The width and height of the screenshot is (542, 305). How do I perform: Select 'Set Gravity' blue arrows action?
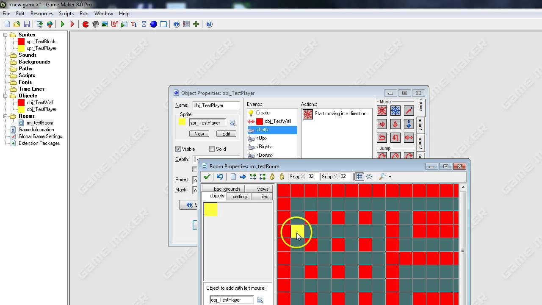(409, 124)
